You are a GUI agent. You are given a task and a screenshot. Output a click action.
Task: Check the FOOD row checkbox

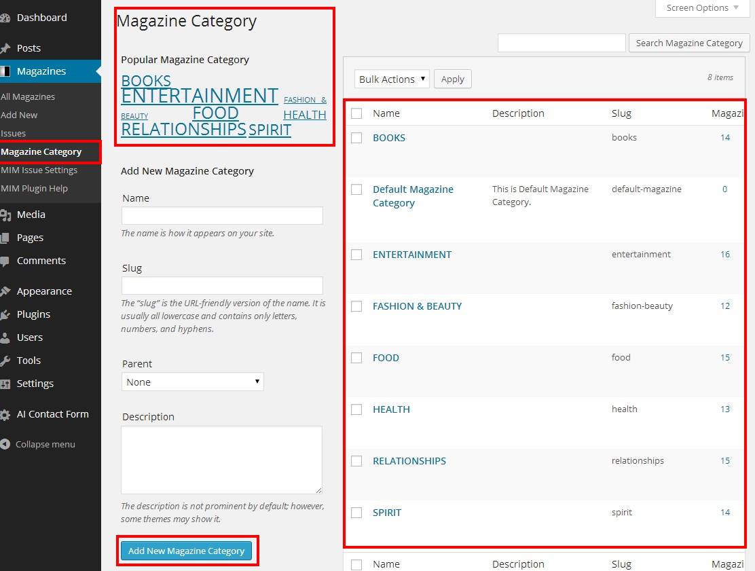click(356, 358)
